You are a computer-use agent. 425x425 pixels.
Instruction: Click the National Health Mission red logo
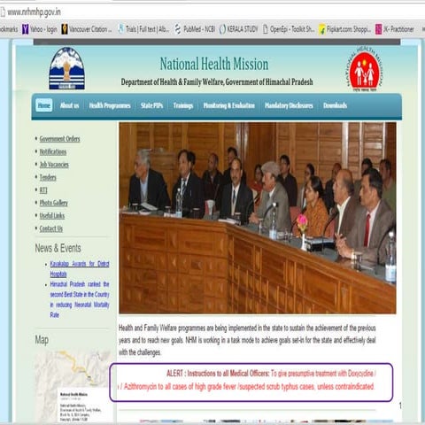click(365, 70)
